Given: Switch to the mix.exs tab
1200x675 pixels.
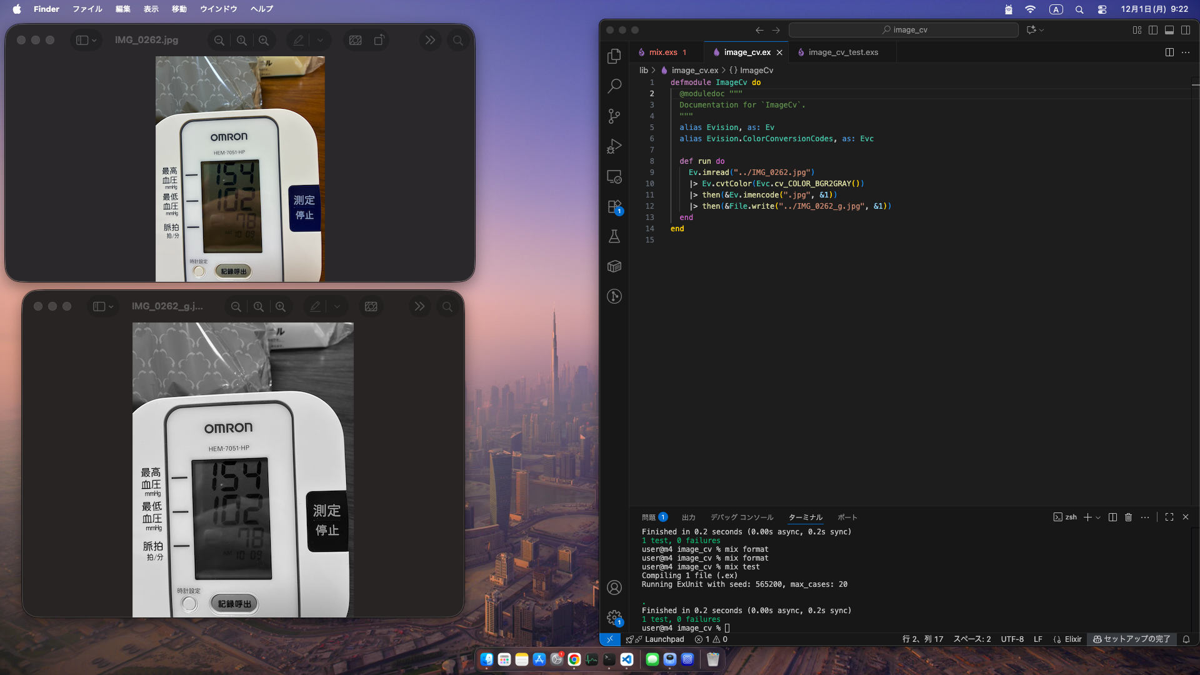Looking at the screenshot, I should (x=662, y=52).
